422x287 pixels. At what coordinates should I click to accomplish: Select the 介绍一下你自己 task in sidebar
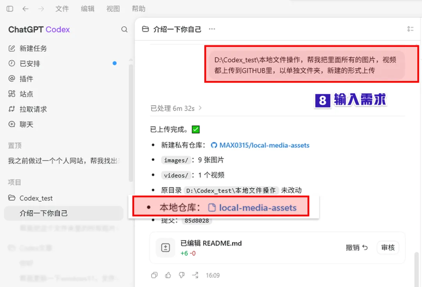point(64,213)
